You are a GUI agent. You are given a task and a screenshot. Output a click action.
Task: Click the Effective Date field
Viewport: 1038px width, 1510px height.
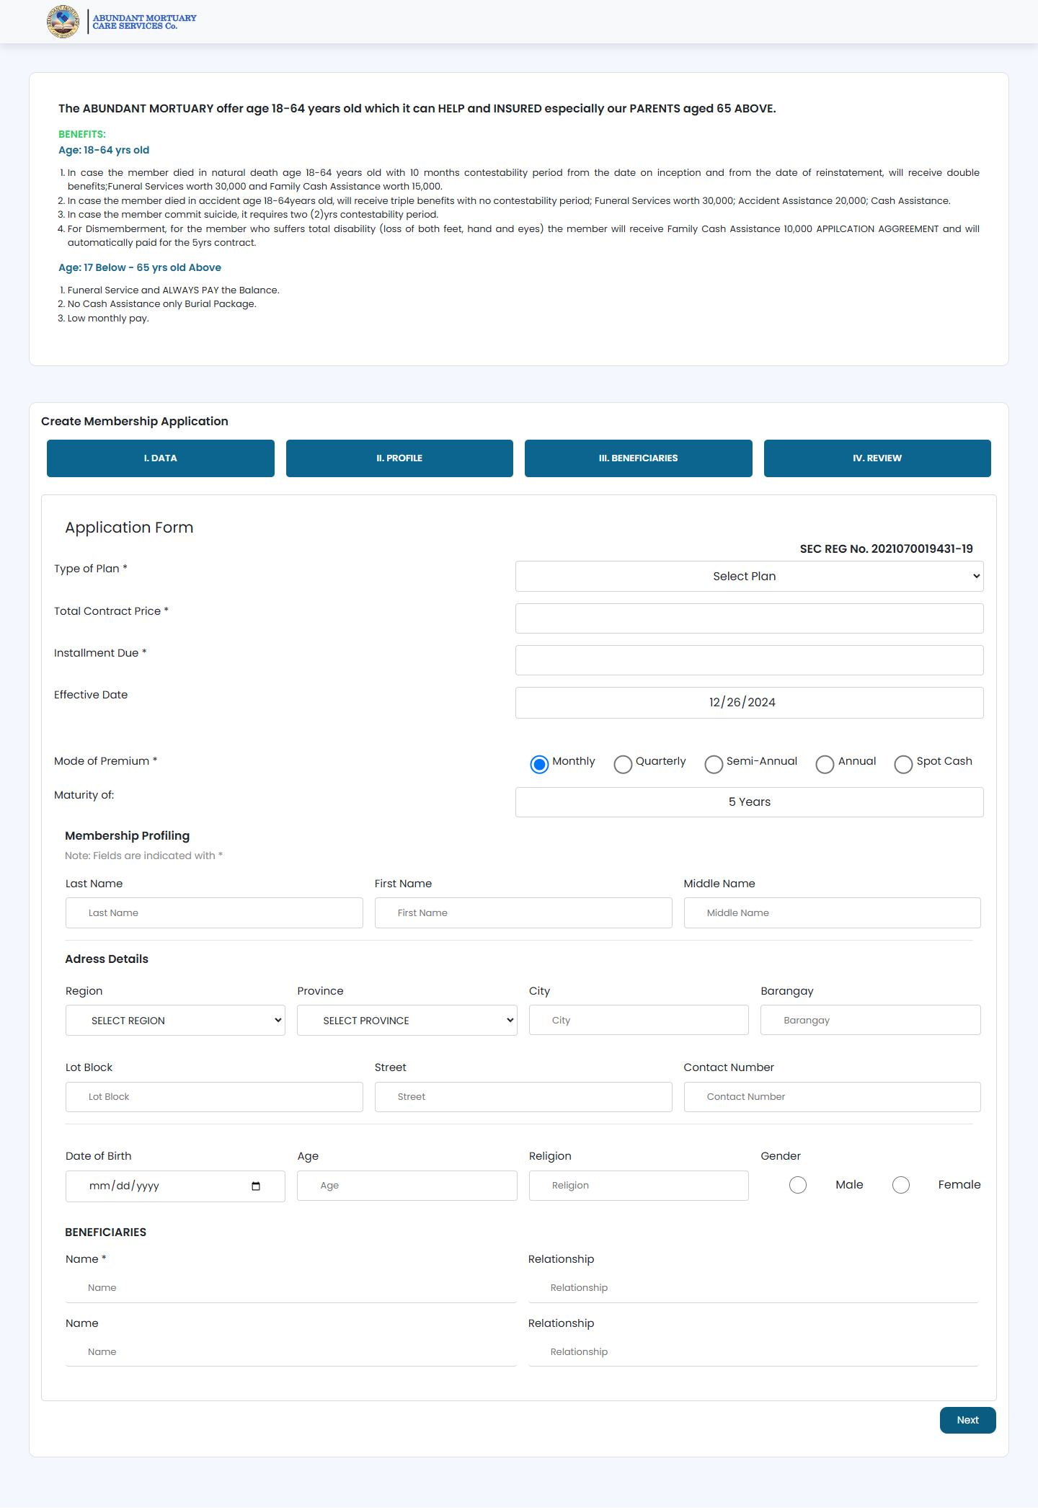pyautogui.click(x=749, y=703)
